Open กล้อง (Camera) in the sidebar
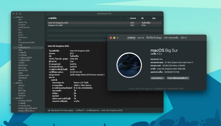Image resolution: width=221 pixels, height=126 pixels. tap(20, 50)
